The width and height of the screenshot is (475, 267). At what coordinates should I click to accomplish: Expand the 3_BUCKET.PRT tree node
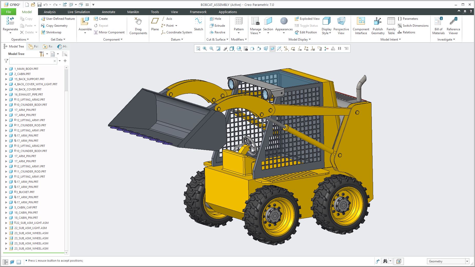click(6, 192)
